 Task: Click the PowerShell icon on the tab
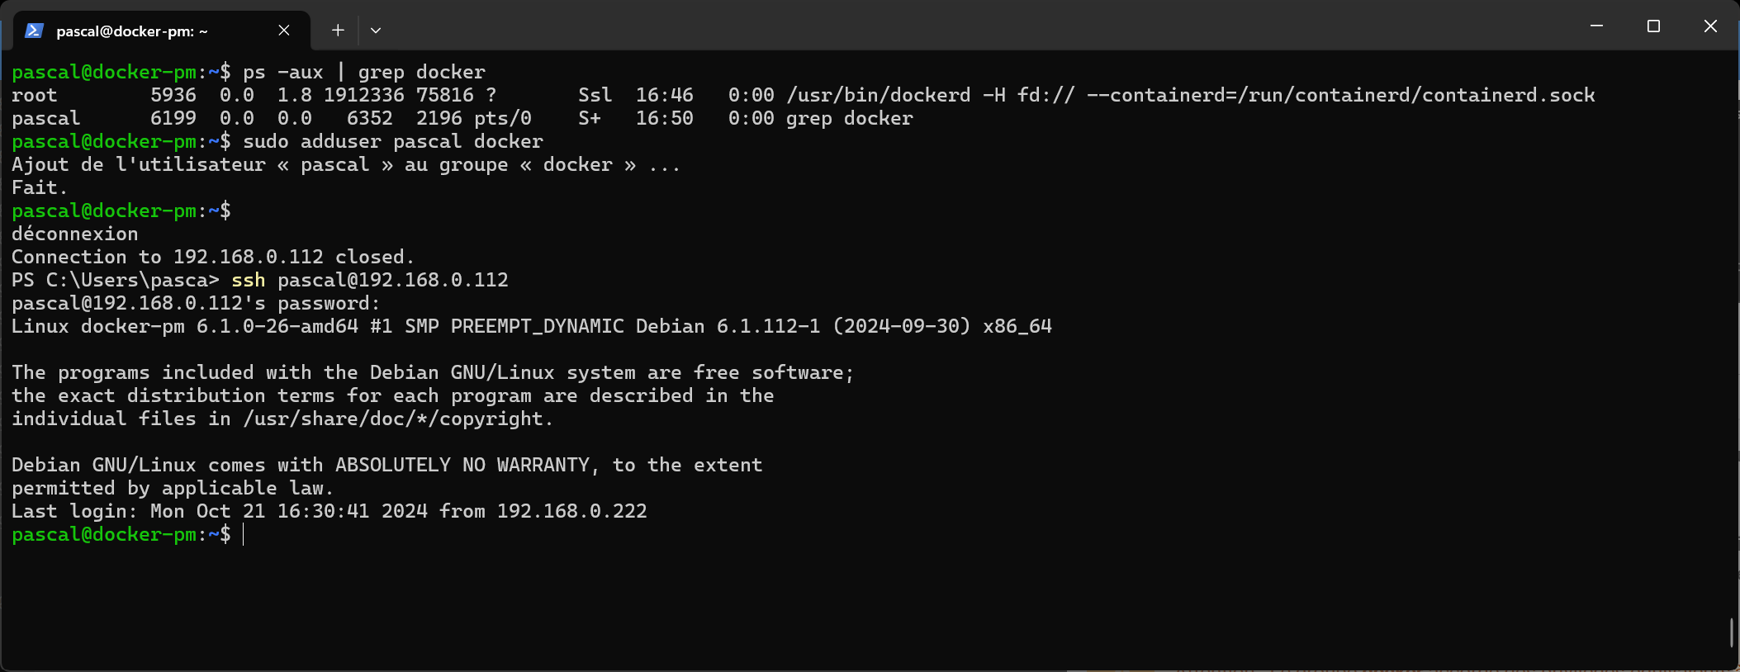click(34, 31)
